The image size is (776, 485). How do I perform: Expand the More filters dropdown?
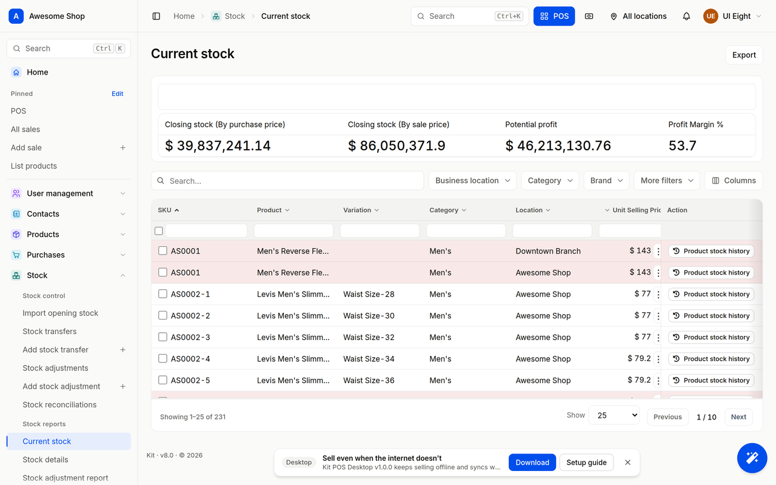coord(667,181)
